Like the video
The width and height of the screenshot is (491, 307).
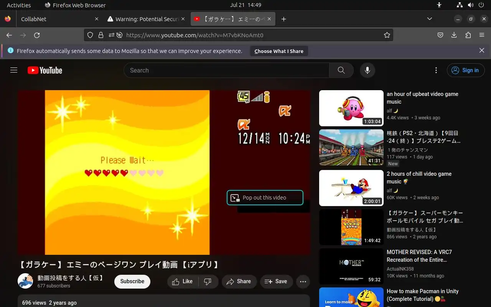[x=183, y=281]
